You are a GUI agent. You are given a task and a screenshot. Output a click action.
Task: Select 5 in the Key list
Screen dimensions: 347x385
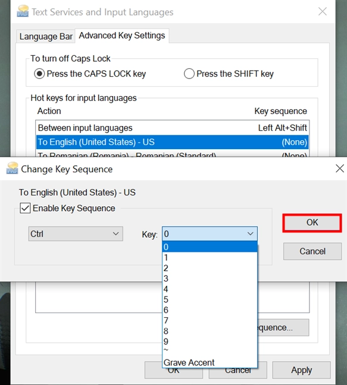210,299
